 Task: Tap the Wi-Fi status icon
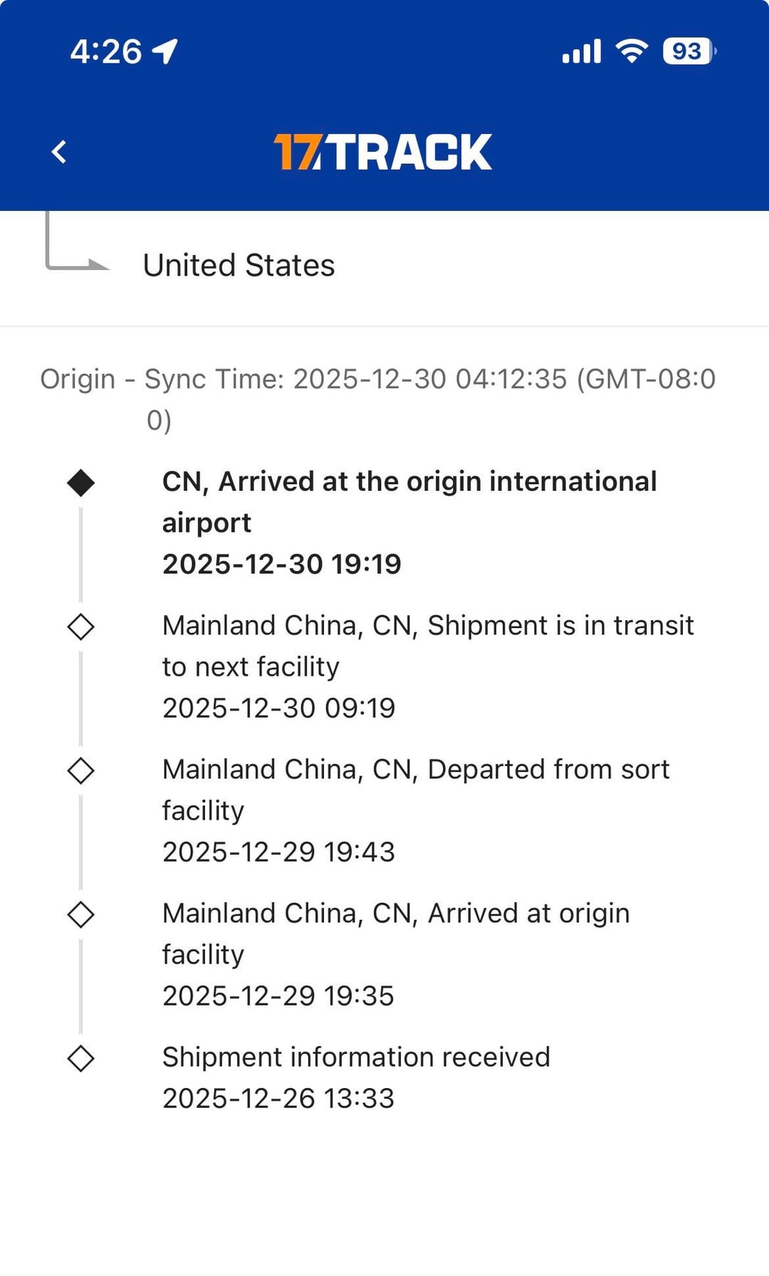click(632, 51)
